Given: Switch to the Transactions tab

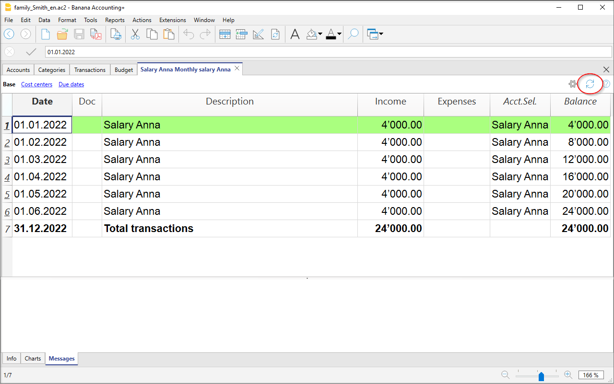Looking at the screenshot, I should (x=90, y=70).
